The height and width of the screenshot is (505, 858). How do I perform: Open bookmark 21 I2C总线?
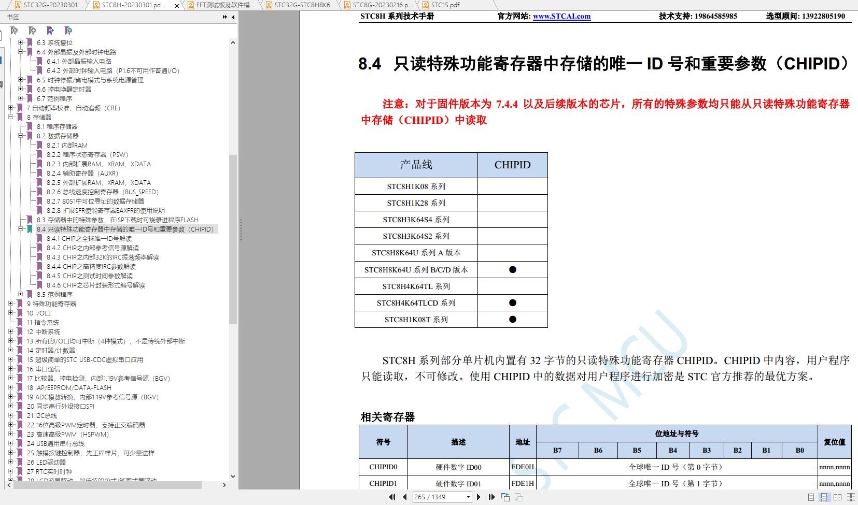(x=42, y=415)
